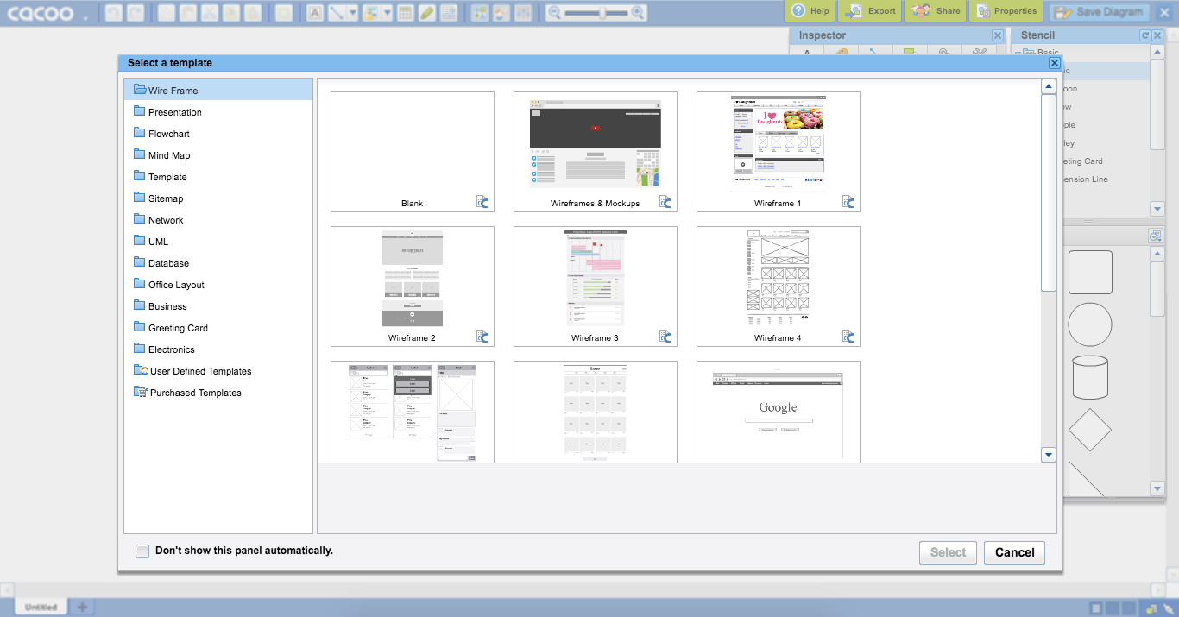This screenshot has width=1179, height=617.
Task: Select the Text tool in the toolbar
Action: [314, 13]
